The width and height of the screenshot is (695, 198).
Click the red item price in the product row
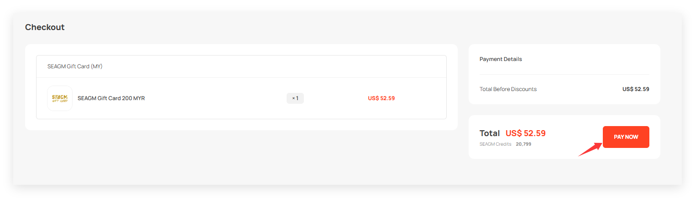pos(381,98)
